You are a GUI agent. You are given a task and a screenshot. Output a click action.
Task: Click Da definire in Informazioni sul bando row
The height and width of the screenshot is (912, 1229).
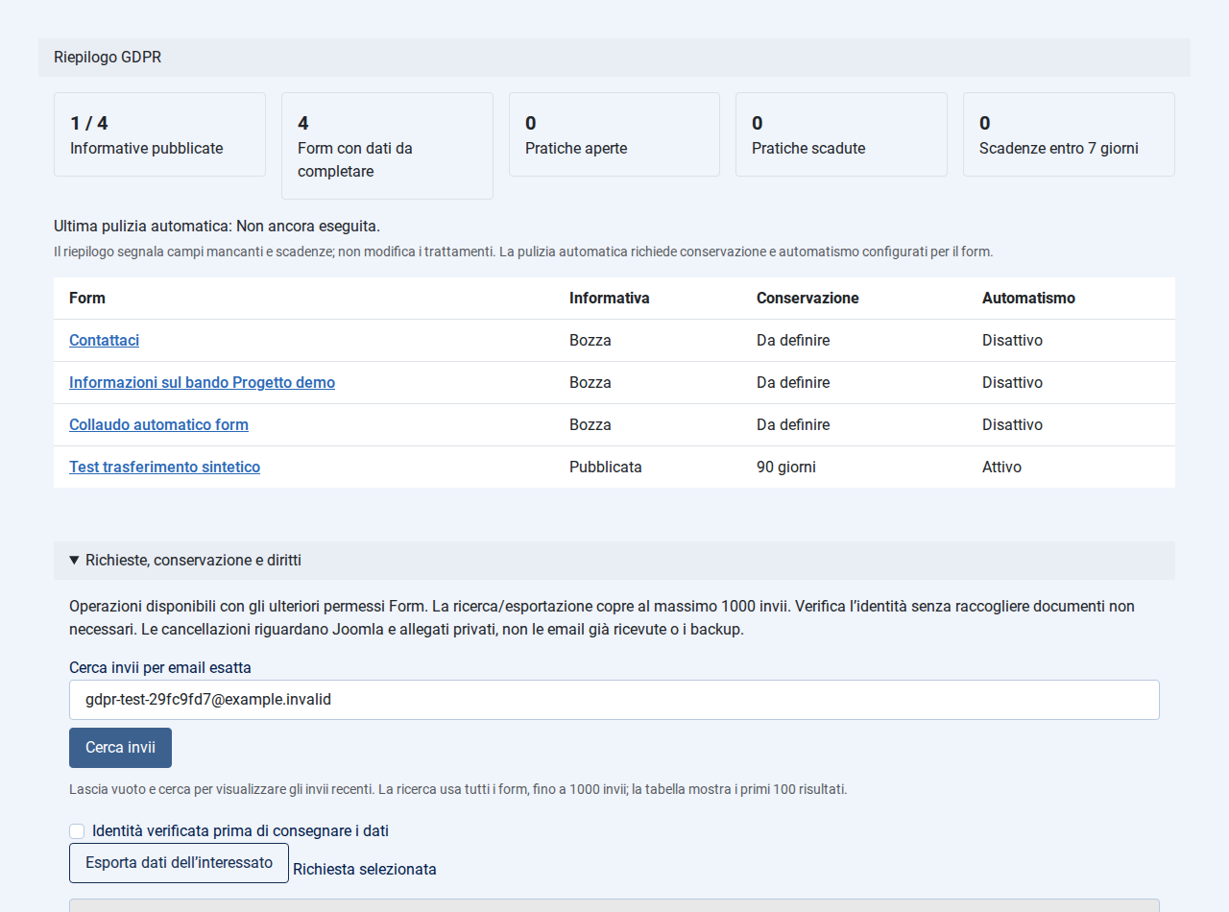[793, 383]
